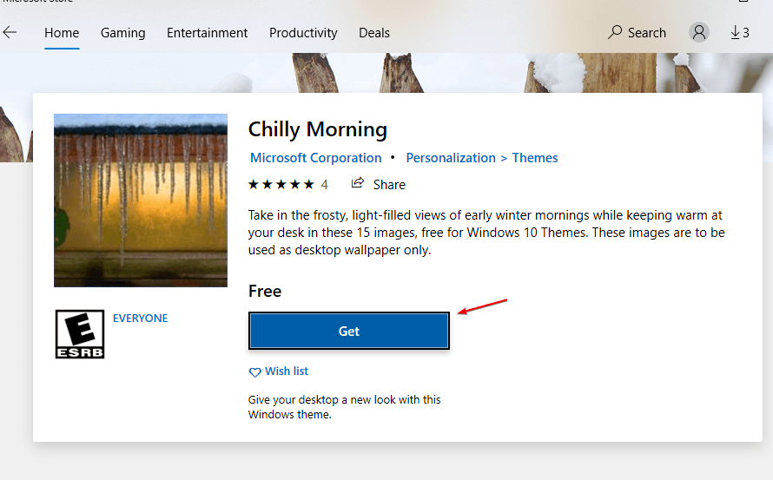Screen dimensions: 773x480
Task: Open the Chilly Morning icicle thumbnail
Action: tap(141, 201)
